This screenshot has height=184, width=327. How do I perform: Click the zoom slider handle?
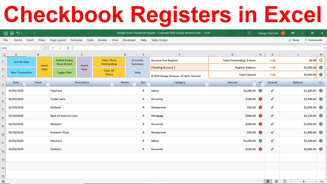[x=303, y=181]
